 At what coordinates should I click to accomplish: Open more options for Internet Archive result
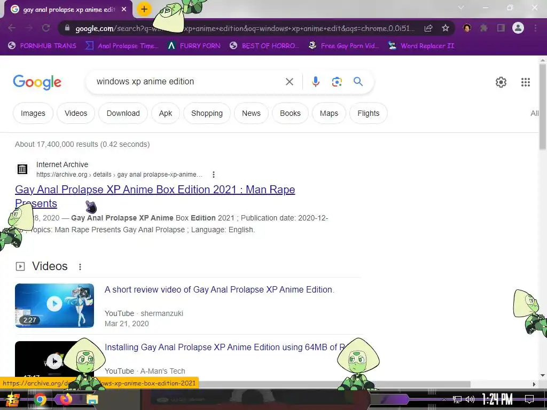point(214,175)
